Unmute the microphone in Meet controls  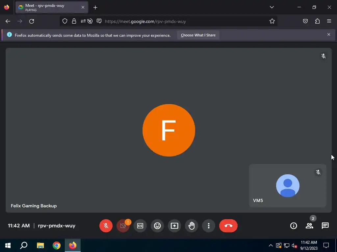[x=106, y=226]
